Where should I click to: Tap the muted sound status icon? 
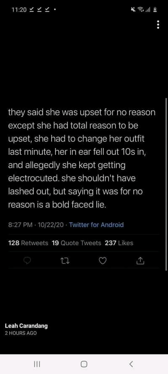(x=133, y=10)
